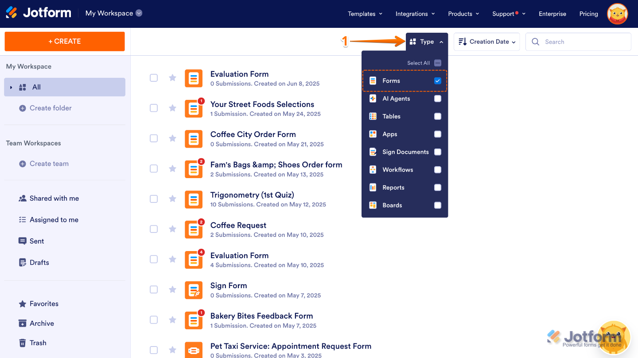Click the Workflows icon in Type filter
The height and width of the screenshot is (358, 638).
[x=373, y=169]
